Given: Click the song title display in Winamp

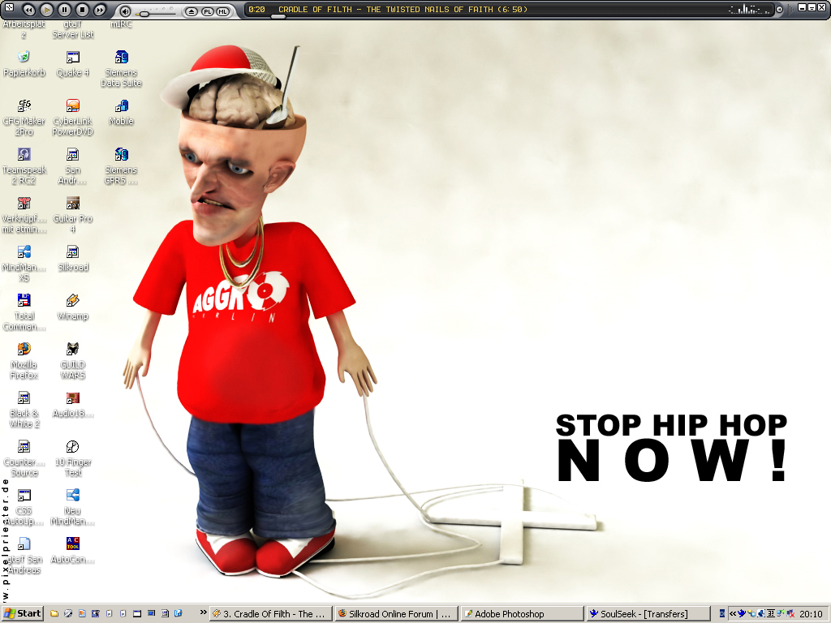Looking at the screenshot, I should point(403,10).
